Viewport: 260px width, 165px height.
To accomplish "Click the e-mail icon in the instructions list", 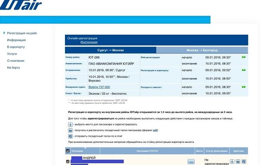I will click(70, 136).
